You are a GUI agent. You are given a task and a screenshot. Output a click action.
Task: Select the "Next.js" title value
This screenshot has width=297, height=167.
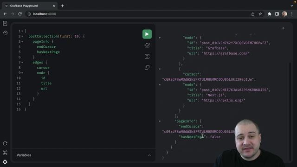click(215, 95)
